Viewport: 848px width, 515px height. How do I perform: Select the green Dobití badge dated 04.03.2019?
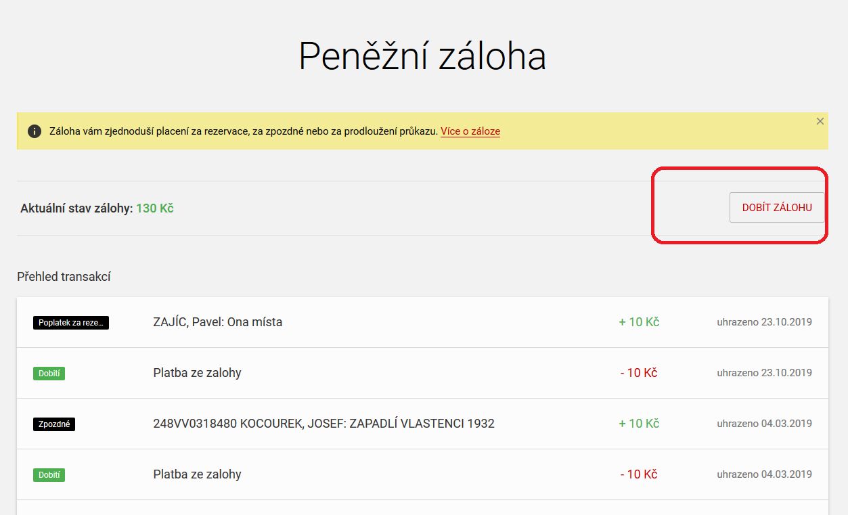coord(49,475)
